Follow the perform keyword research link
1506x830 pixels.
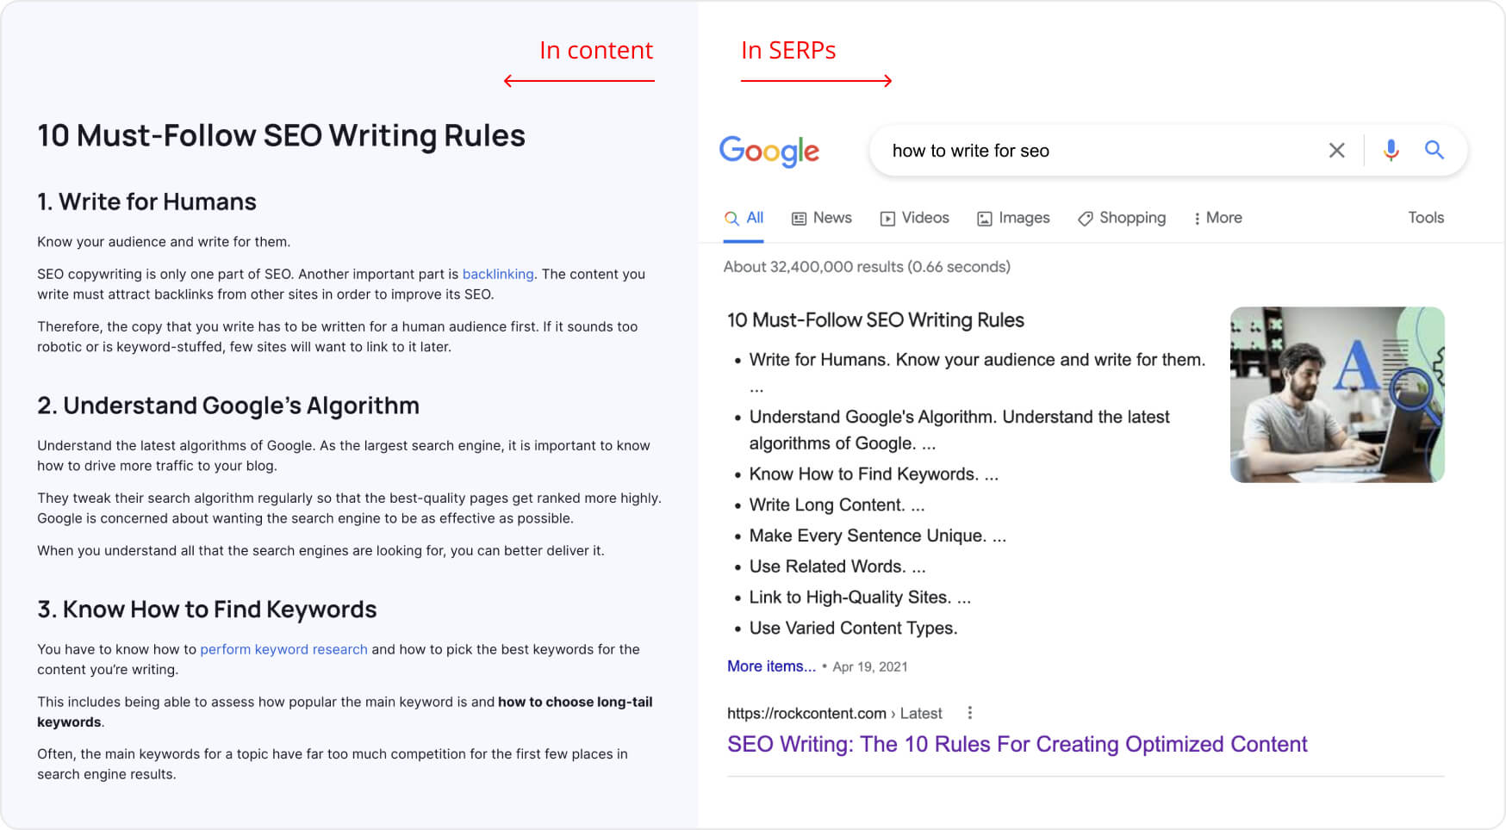coord(283,649)
